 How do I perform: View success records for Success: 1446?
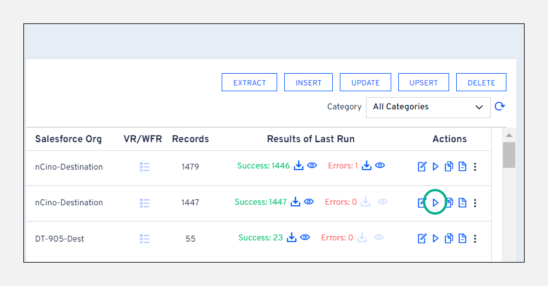pyautogui.click(x=312, y=166)
